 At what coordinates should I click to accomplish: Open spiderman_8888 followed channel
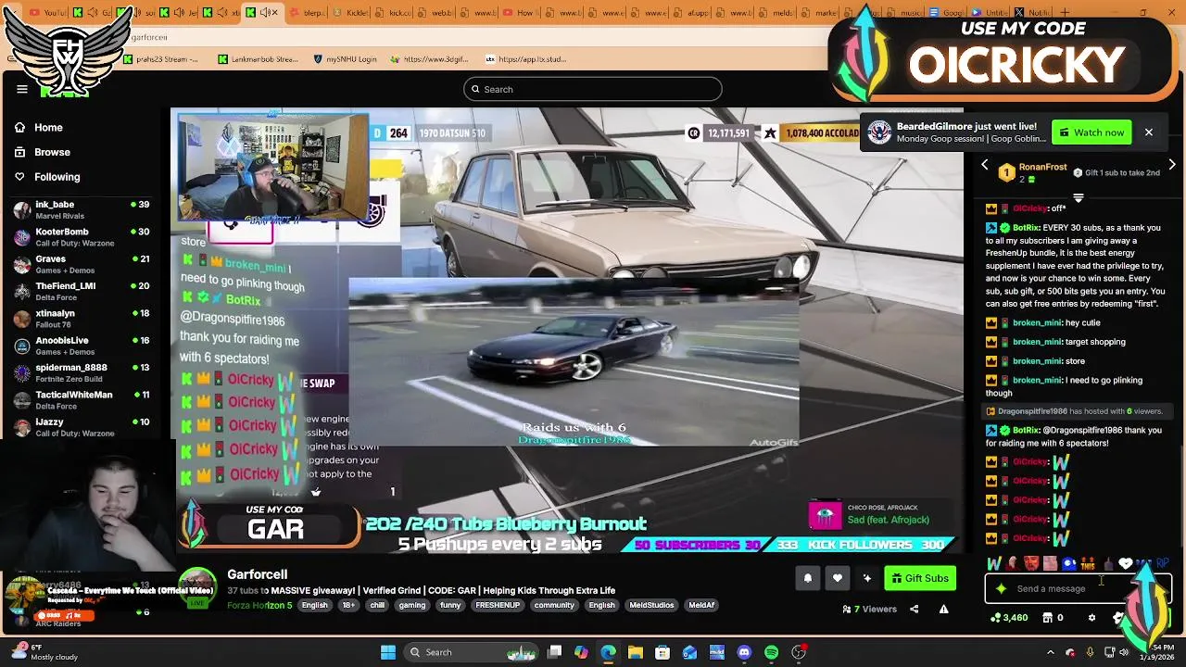pyautogui.click(x=82, y=373)
